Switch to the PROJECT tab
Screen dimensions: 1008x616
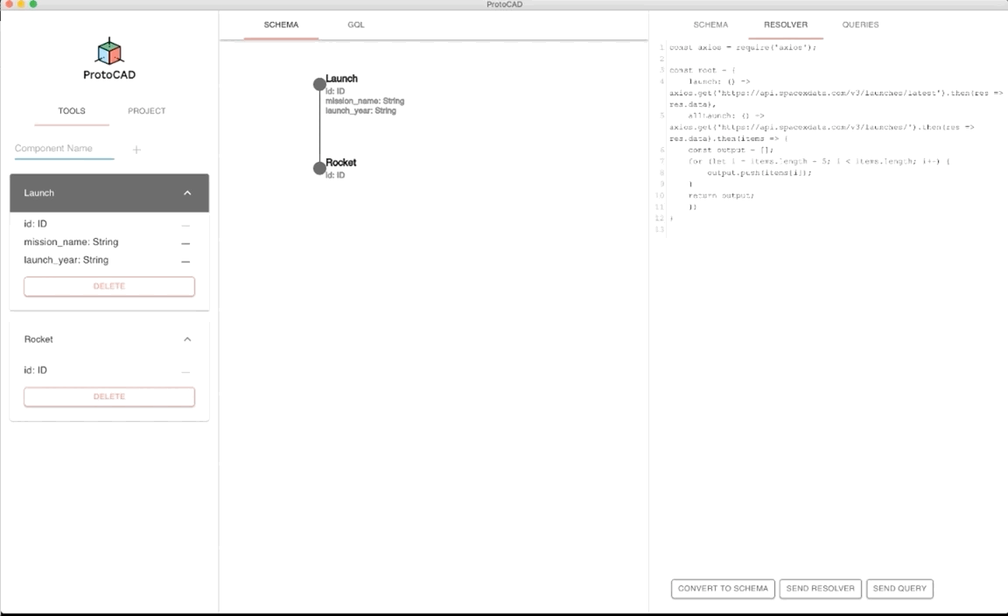tap(146, 111)
